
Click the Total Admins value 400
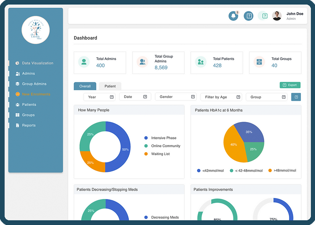100,65
